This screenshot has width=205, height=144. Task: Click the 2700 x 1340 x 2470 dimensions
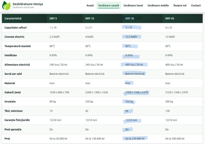pyautogui.click(x=137, y=92)
